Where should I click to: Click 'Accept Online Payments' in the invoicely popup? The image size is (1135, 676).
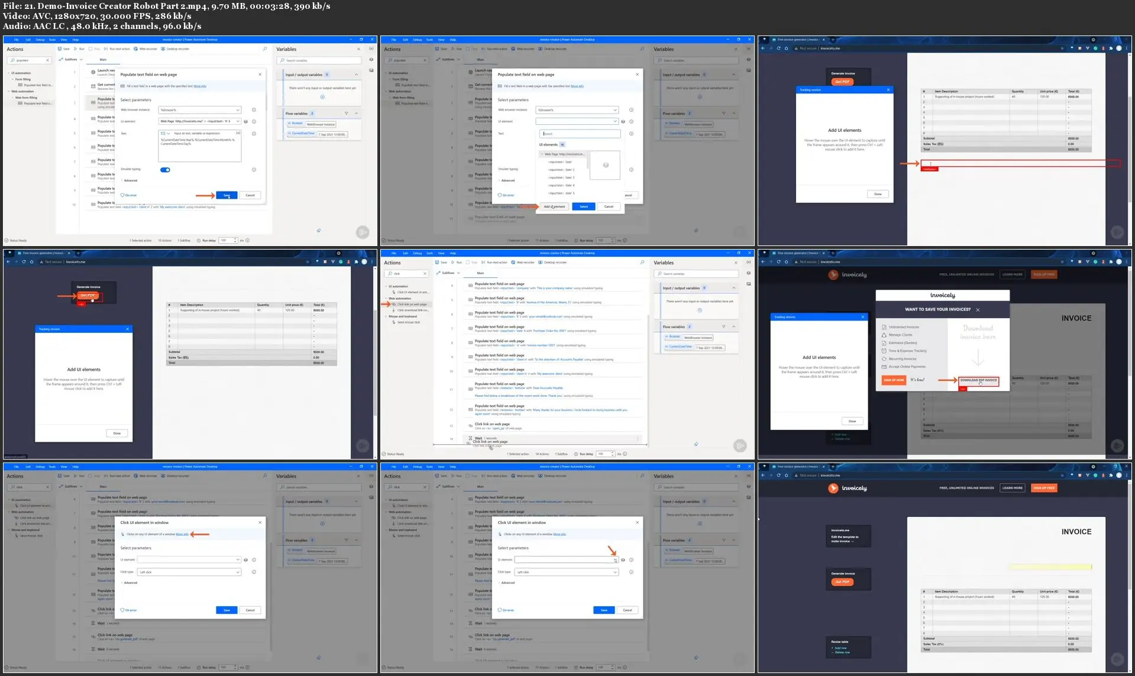pyautogui.click(x=907, y=367)
